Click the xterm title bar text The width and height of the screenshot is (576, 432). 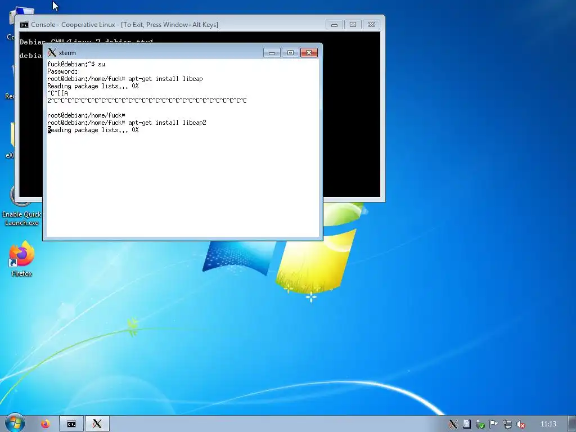pos(67,53)
